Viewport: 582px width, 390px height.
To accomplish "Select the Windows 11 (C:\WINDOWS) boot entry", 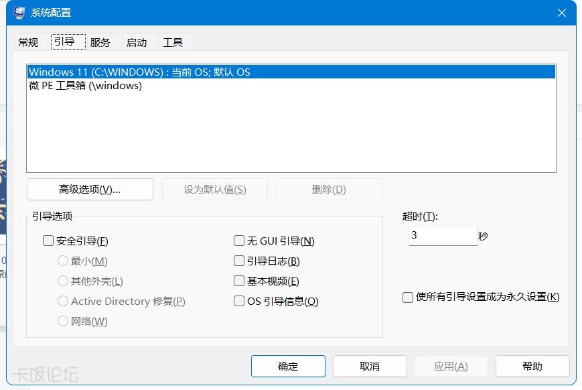I will 291,72.
